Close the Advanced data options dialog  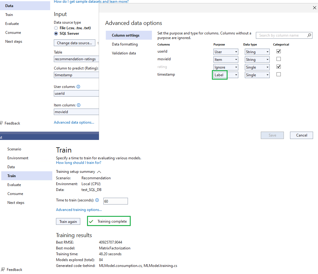(314, 8)
